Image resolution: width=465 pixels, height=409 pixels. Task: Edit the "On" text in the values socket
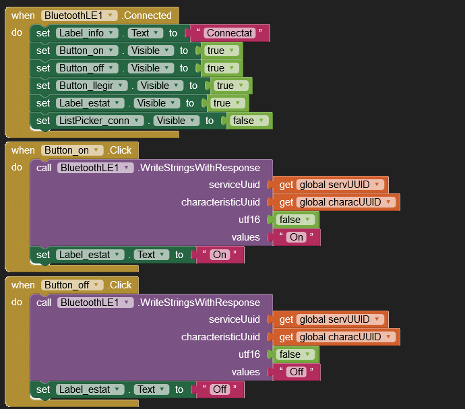pos(297,237)
